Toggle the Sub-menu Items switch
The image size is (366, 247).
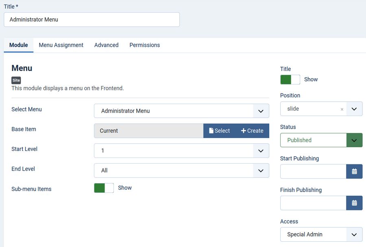(104, 188)
